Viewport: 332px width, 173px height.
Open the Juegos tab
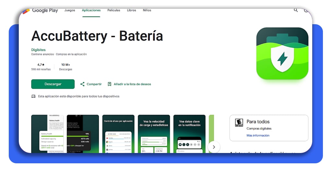70,10
